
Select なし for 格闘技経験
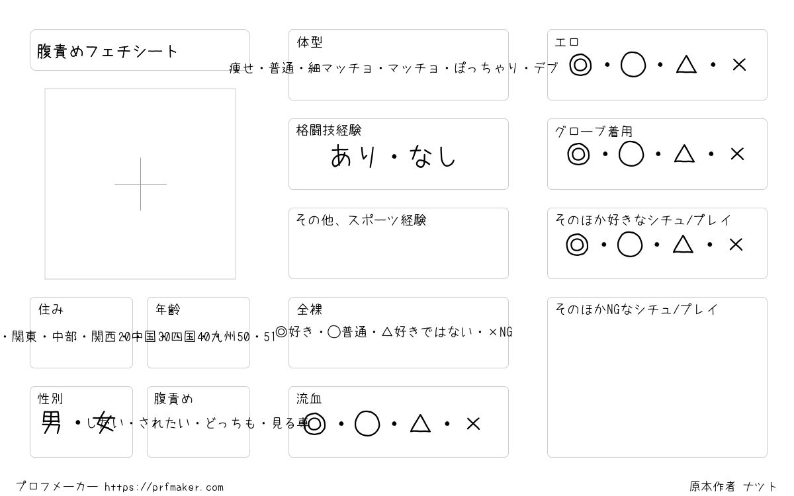(x=433, y=157)
